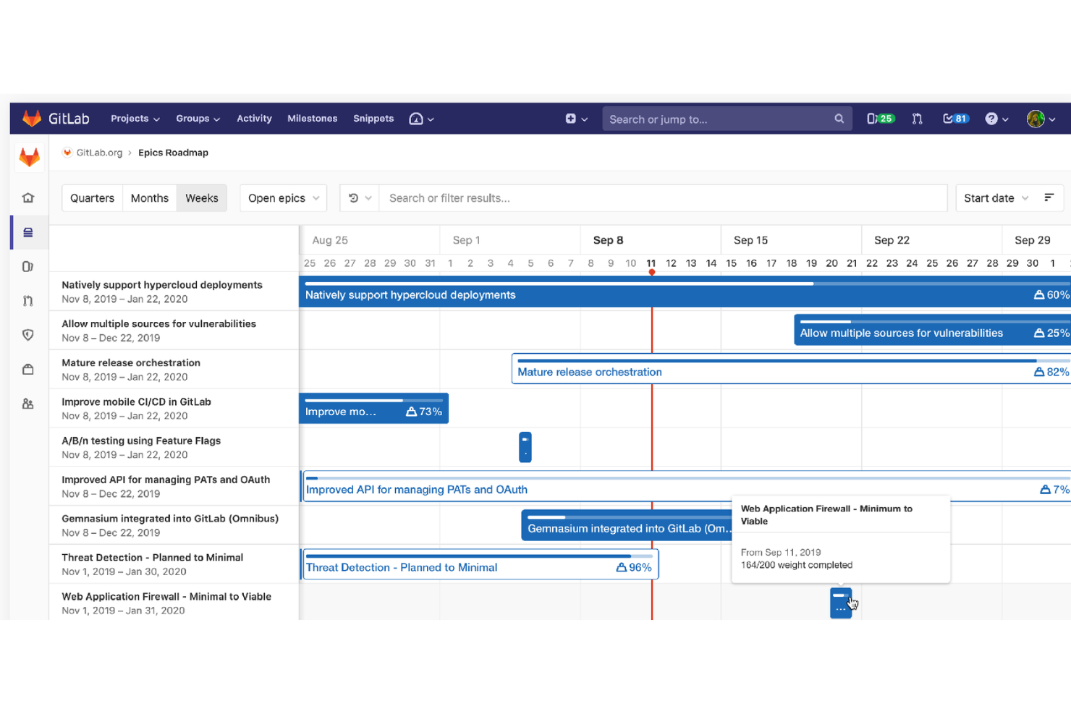The height and width of the screenshot is (714, 1071).
Task: Click the Sep 15 week header
Action: [x=750, y=240]
